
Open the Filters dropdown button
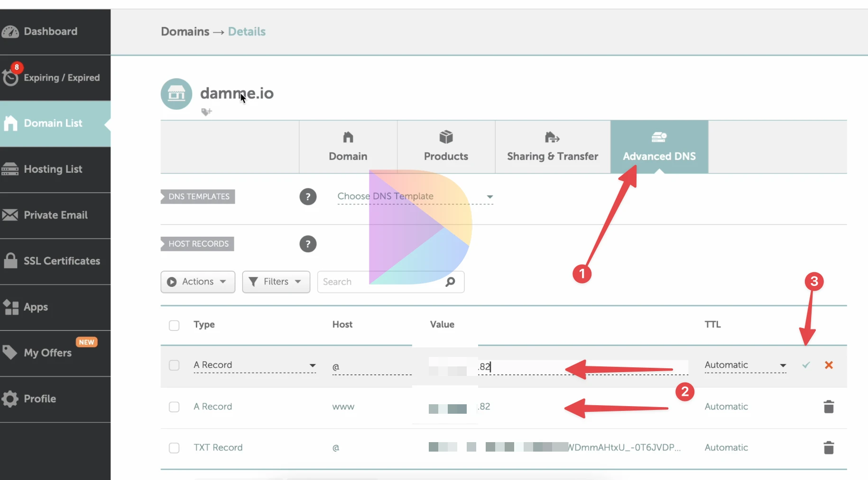(x=276, y=282)
